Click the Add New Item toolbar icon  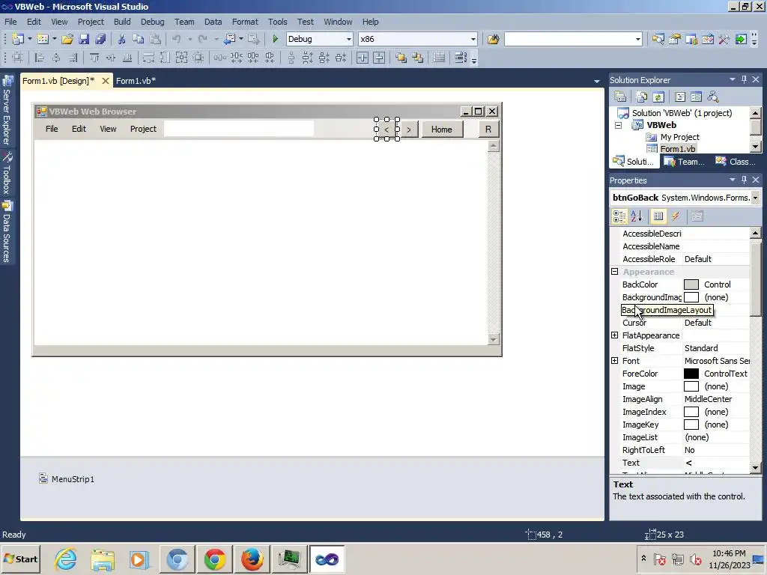[43, 39]
